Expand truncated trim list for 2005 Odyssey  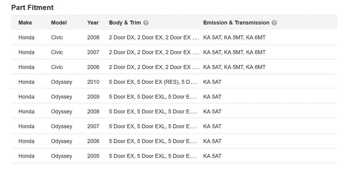[x=193, y=156]
